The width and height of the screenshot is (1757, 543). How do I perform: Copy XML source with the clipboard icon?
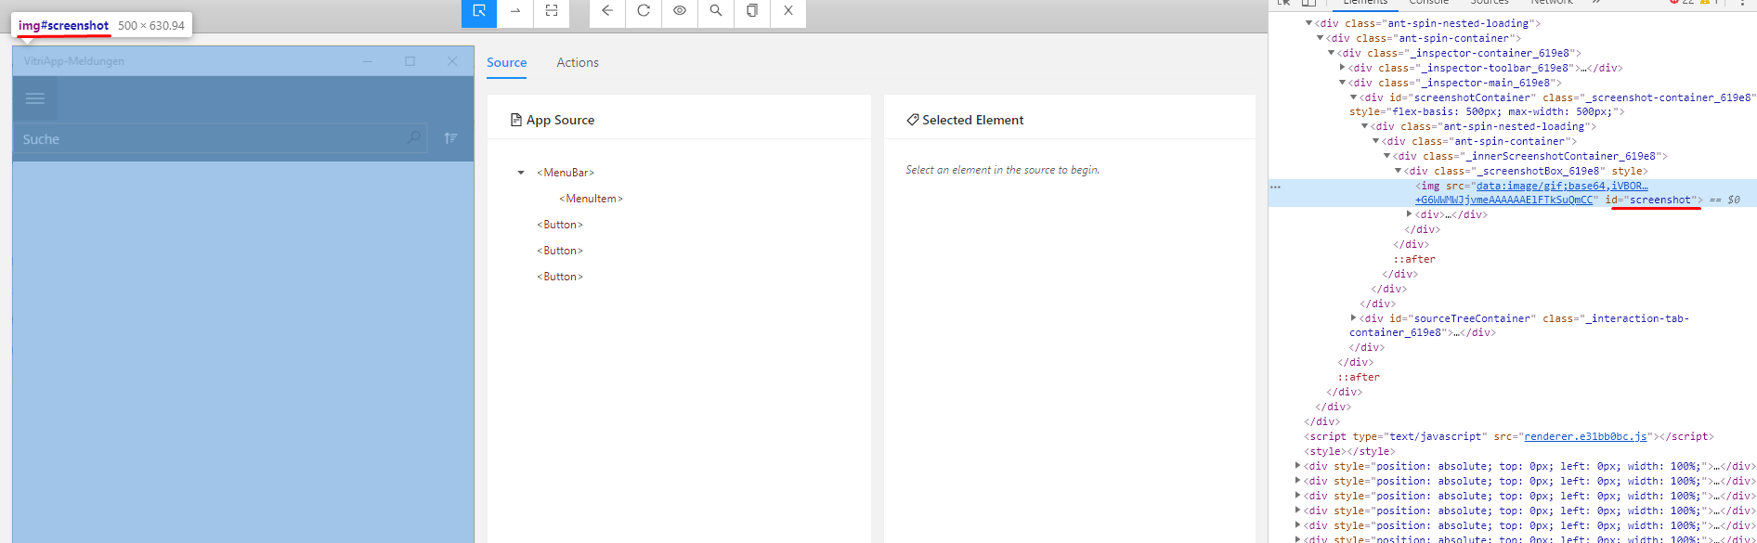[x=752, y=11]
